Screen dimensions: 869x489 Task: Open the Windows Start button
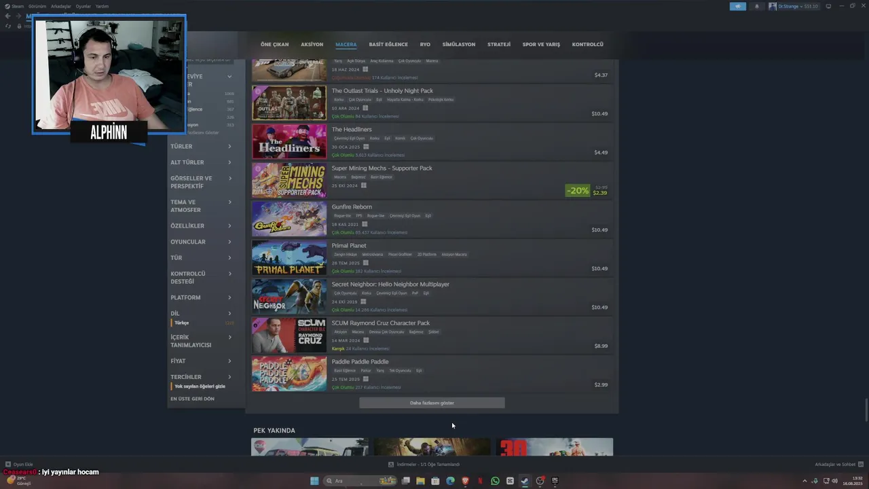click(x=314, y=481)
